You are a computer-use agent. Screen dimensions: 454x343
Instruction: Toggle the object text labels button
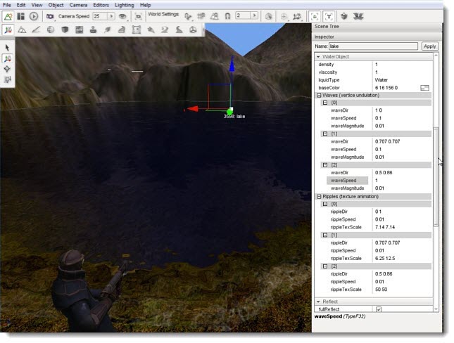pos(329,16)
